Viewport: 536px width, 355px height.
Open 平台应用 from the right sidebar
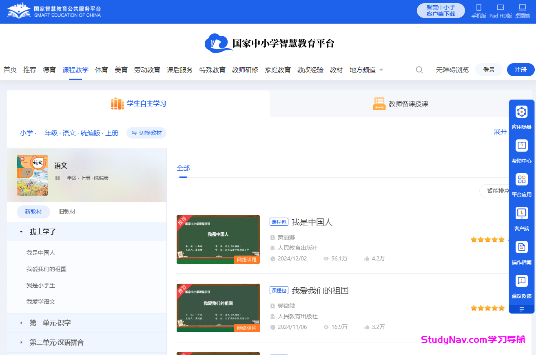[x=521, y=179]
